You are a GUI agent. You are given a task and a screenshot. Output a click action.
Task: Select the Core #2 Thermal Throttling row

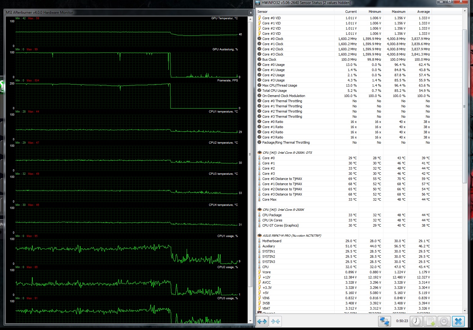pos(344,111)
